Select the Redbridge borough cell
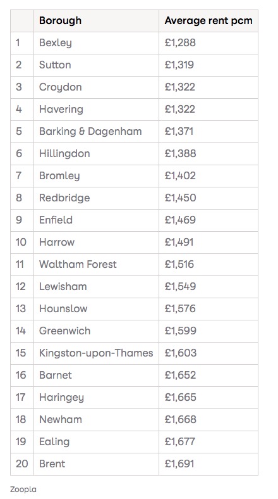The height and width of the screenshot is (499, 278). [96, 198]
